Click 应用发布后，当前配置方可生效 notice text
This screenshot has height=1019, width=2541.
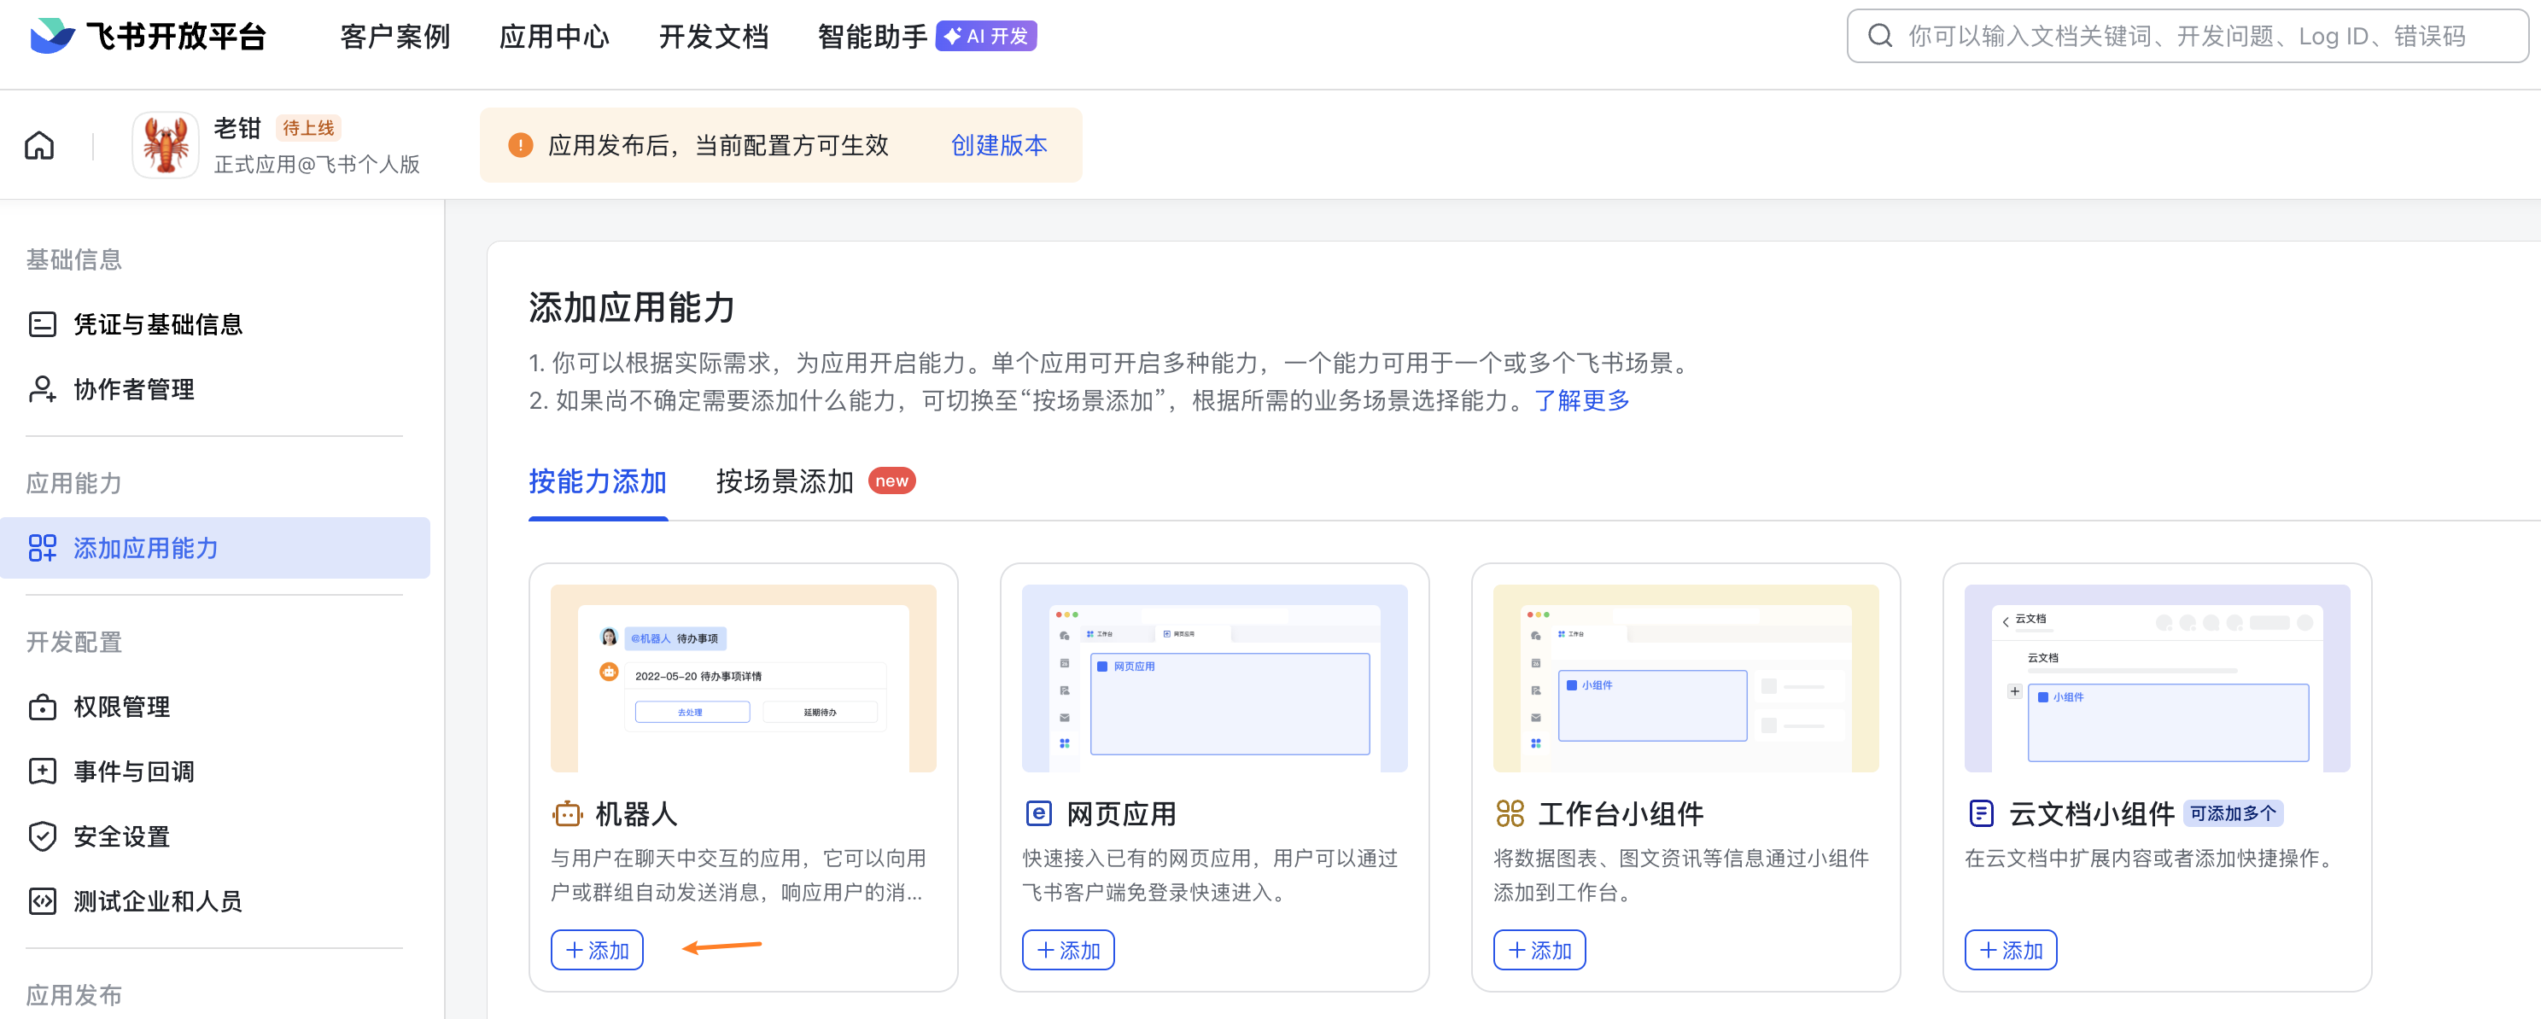pyautogui.click(x=718, y=146)
